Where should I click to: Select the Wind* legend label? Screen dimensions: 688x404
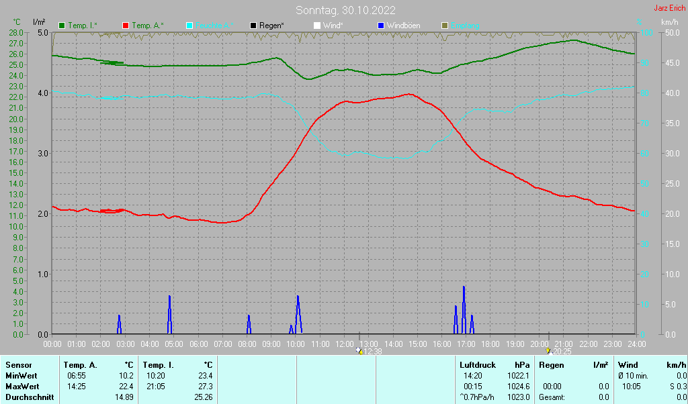(333, 26)
